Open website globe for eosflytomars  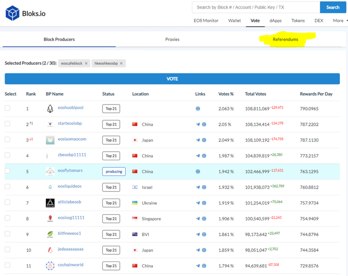[x=198, y=171]
